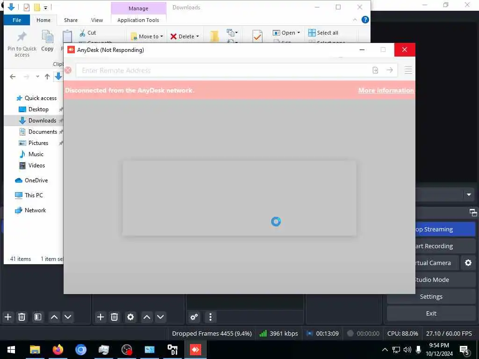Click the Pin to Quick access icon
Image resolution: width=479 pixels, height=359 pixels.
[x=22, y=36]
